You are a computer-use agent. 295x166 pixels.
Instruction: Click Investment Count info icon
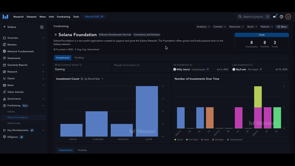click(x=82, y=79)
